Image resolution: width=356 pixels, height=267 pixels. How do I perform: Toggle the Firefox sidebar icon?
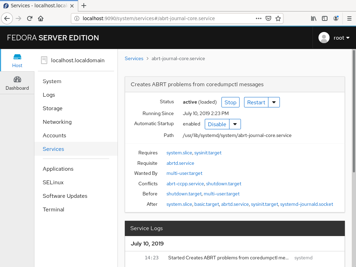pyautogui.click(x=325, y=18)
